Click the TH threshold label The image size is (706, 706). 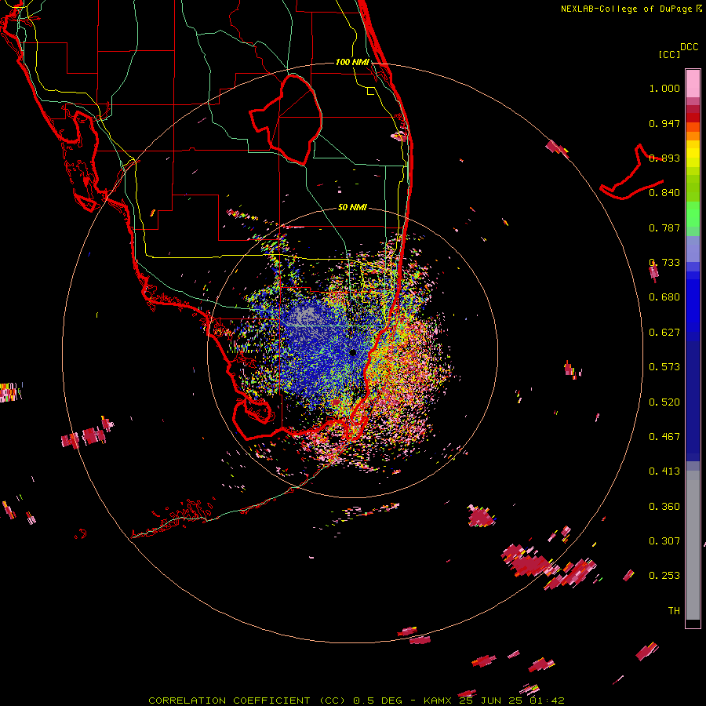[x=674, y=611]
